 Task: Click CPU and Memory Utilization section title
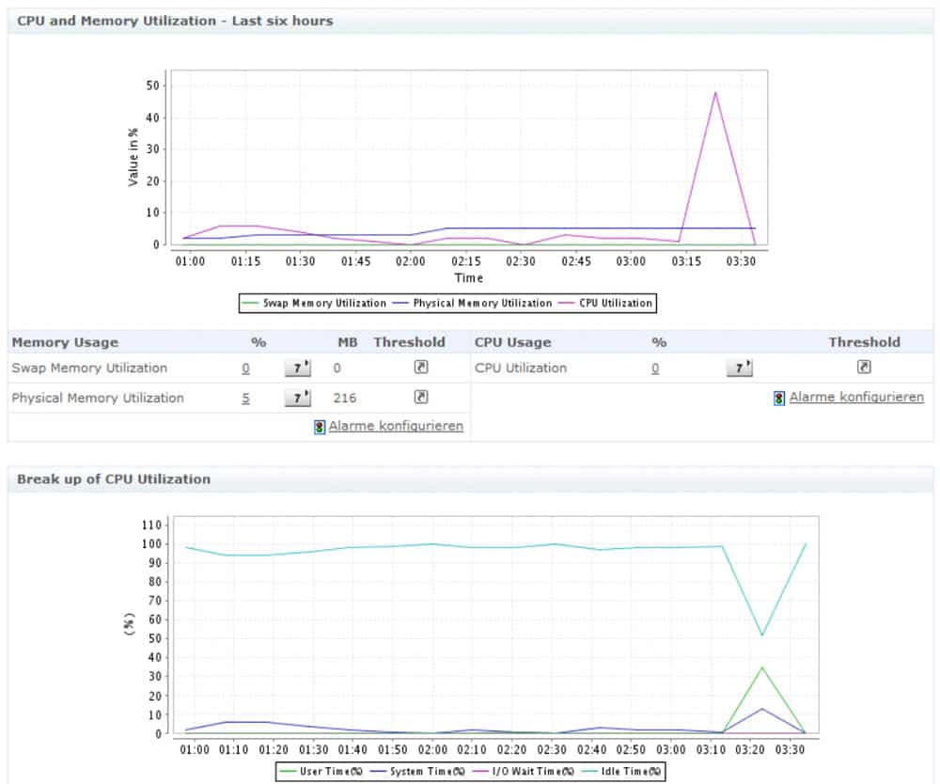click(175, 21)
